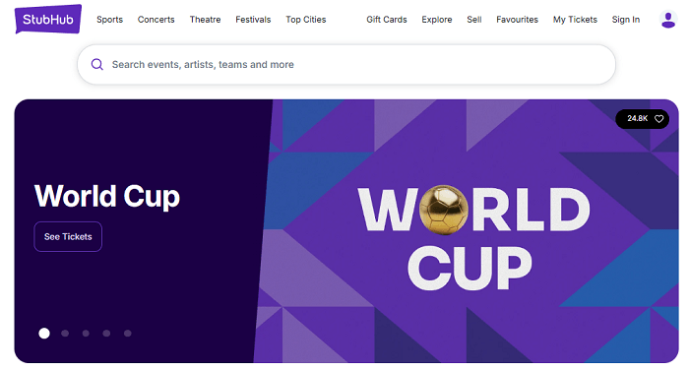Go to Gift Cards
Screen dimensions: 689x370
click(387, 20)
